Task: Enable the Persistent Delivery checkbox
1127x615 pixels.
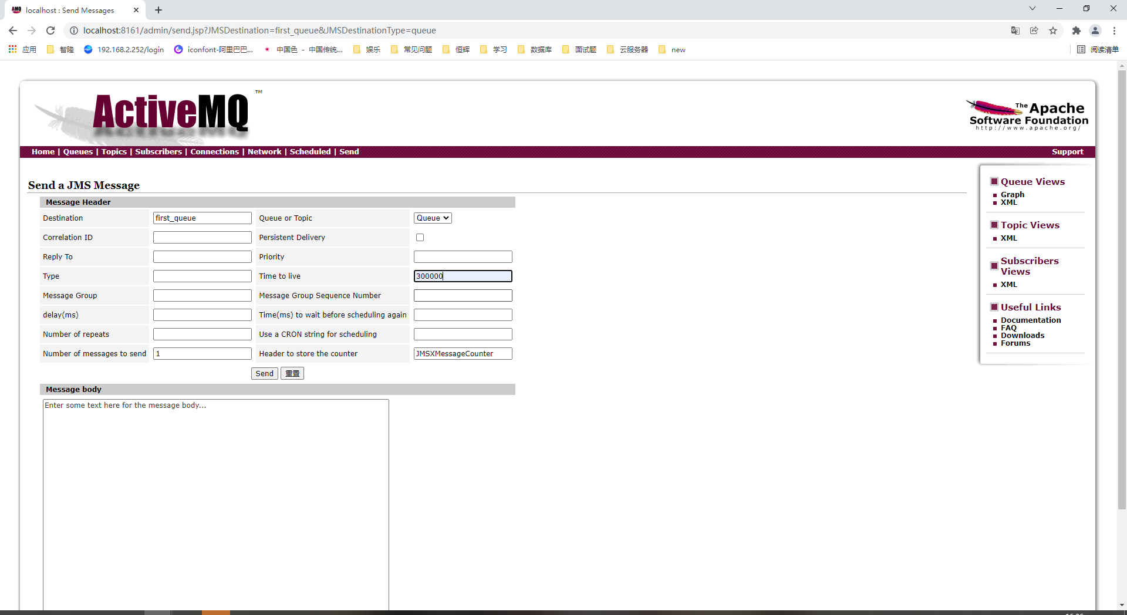Action: (x=420, y=237)
